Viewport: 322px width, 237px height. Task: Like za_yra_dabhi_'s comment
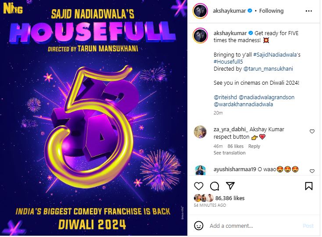(x=312, y=131)
